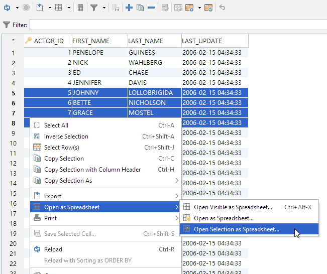The image size is (327, 274).
Task: Choose Open Selection as Spreadsheet...
Action: (x=236, y=229)
